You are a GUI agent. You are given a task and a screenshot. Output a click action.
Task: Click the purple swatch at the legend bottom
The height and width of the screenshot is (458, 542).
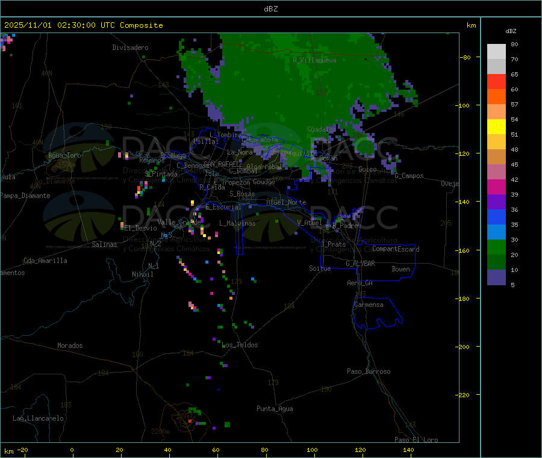pos(496,277)
